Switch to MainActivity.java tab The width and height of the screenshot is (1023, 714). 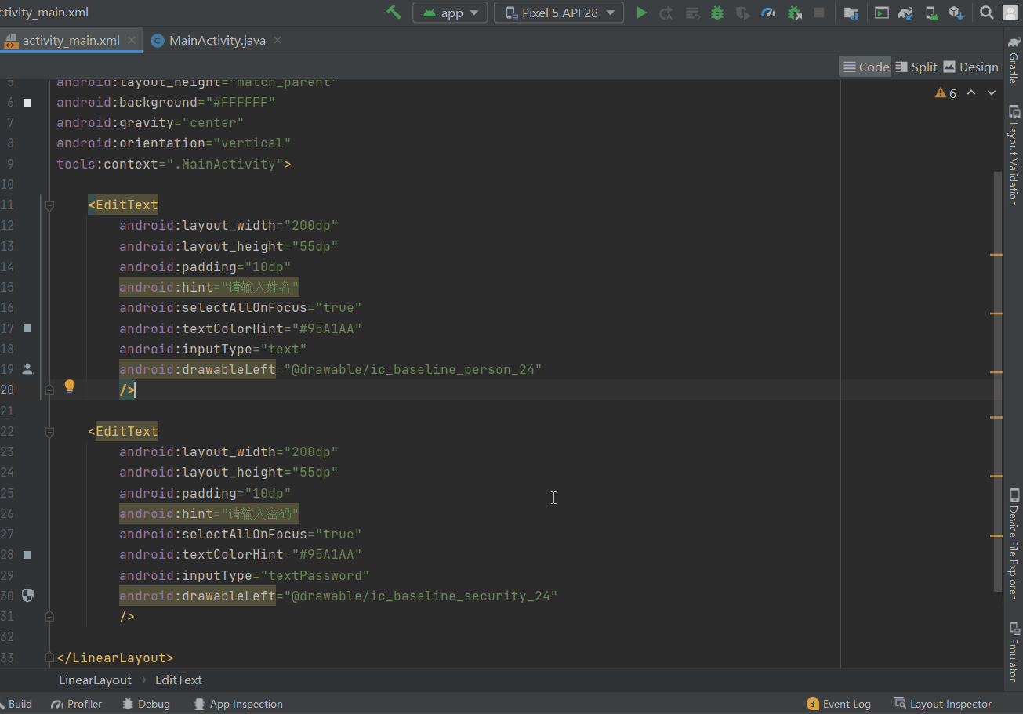point(217,40)
